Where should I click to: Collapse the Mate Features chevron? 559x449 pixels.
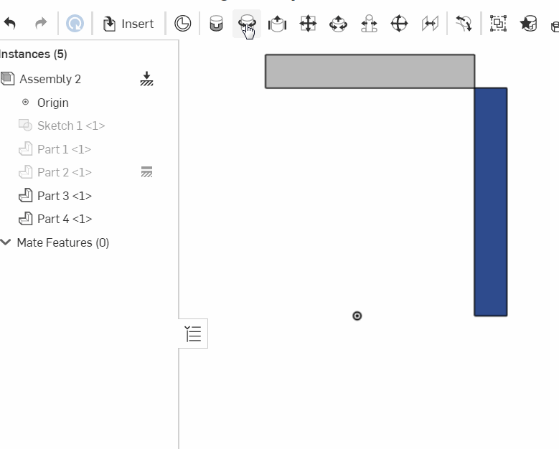6,242
